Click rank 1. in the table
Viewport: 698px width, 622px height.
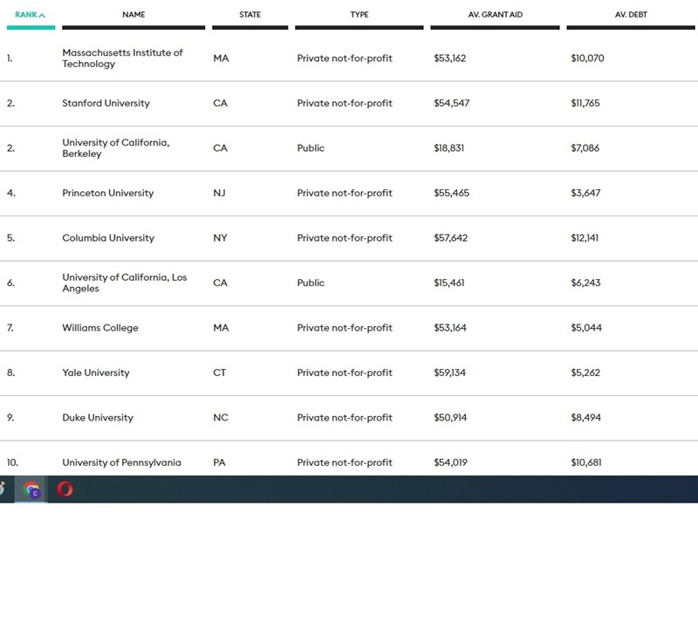(10, 58)
